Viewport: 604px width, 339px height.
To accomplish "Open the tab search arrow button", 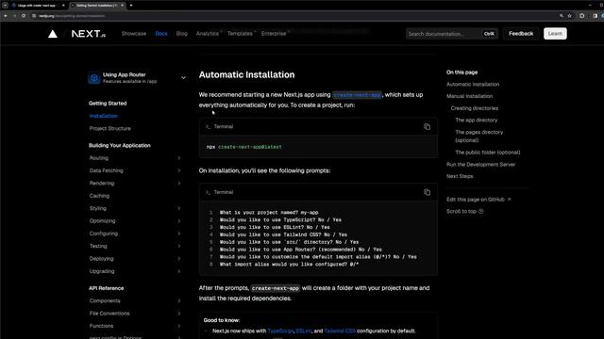I will (5, 6).
